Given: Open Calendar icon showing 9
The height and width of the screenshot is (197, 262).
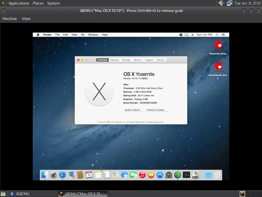Looking at the screenshot, I should point(89,175).
